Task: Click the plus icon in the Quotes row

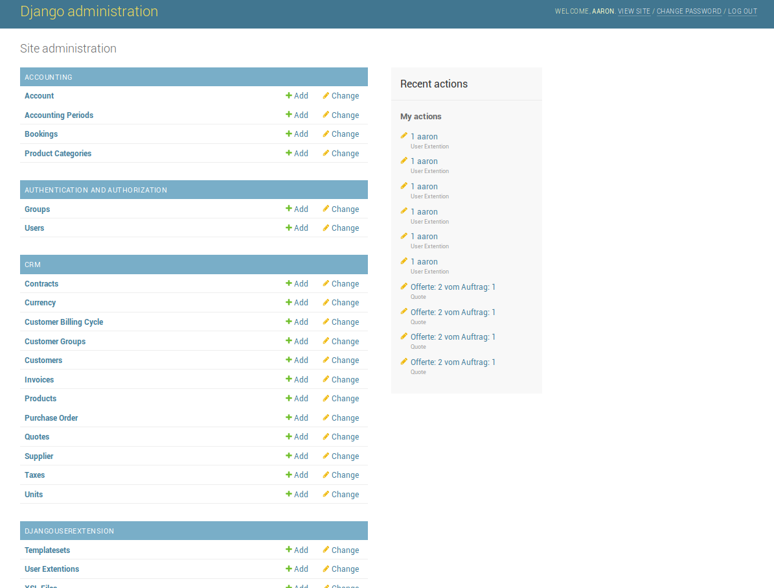Action: (289, 436)
